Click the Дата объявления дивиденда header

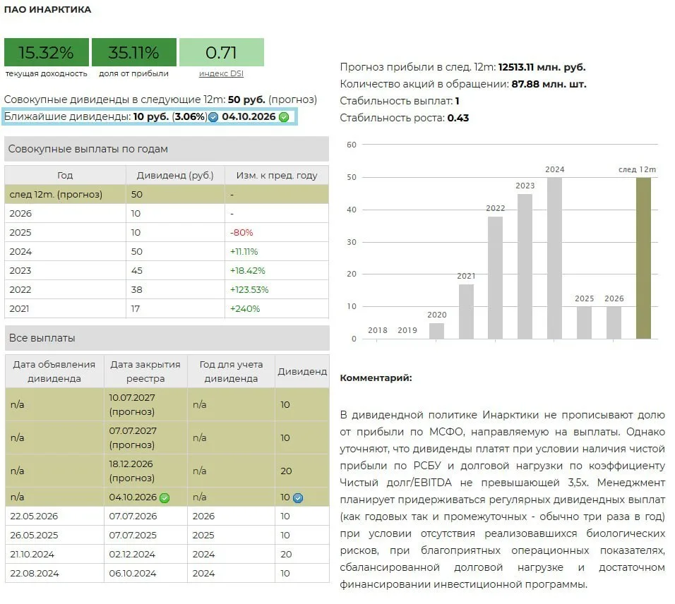point(54,371)
